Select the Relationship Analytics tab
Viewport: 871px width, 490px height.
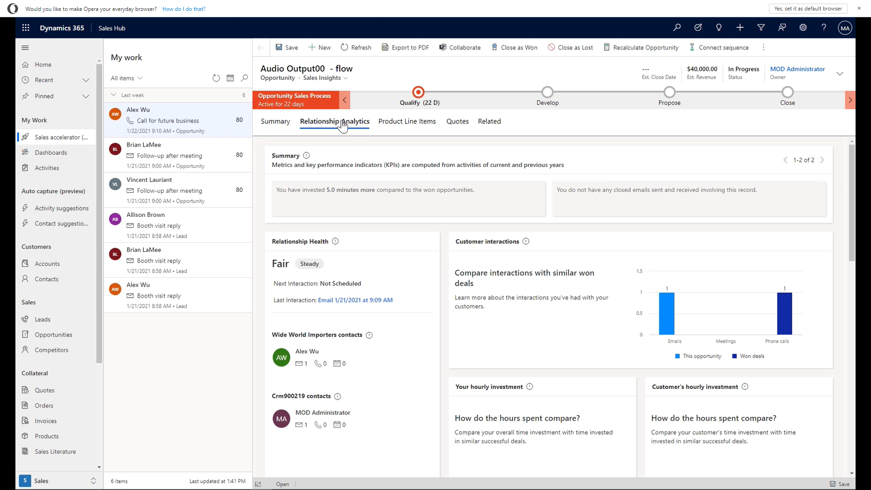point(335,122)
